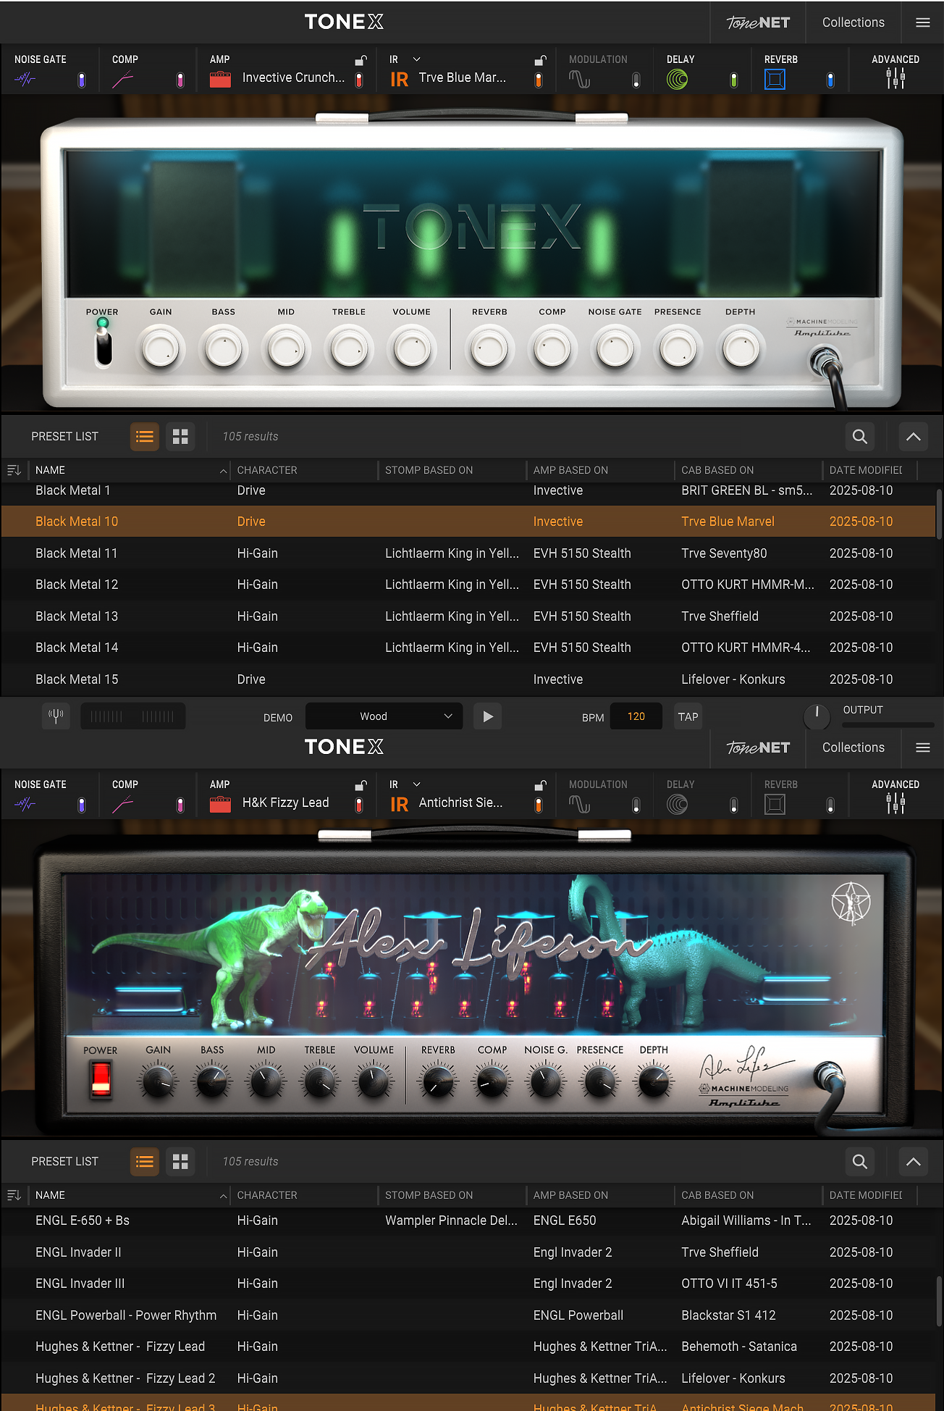Image resolution: width=944 pixels, height=1411 pixels.
Task: Open the Noise Gate icon in top window
Action: [x=25, y=80]
